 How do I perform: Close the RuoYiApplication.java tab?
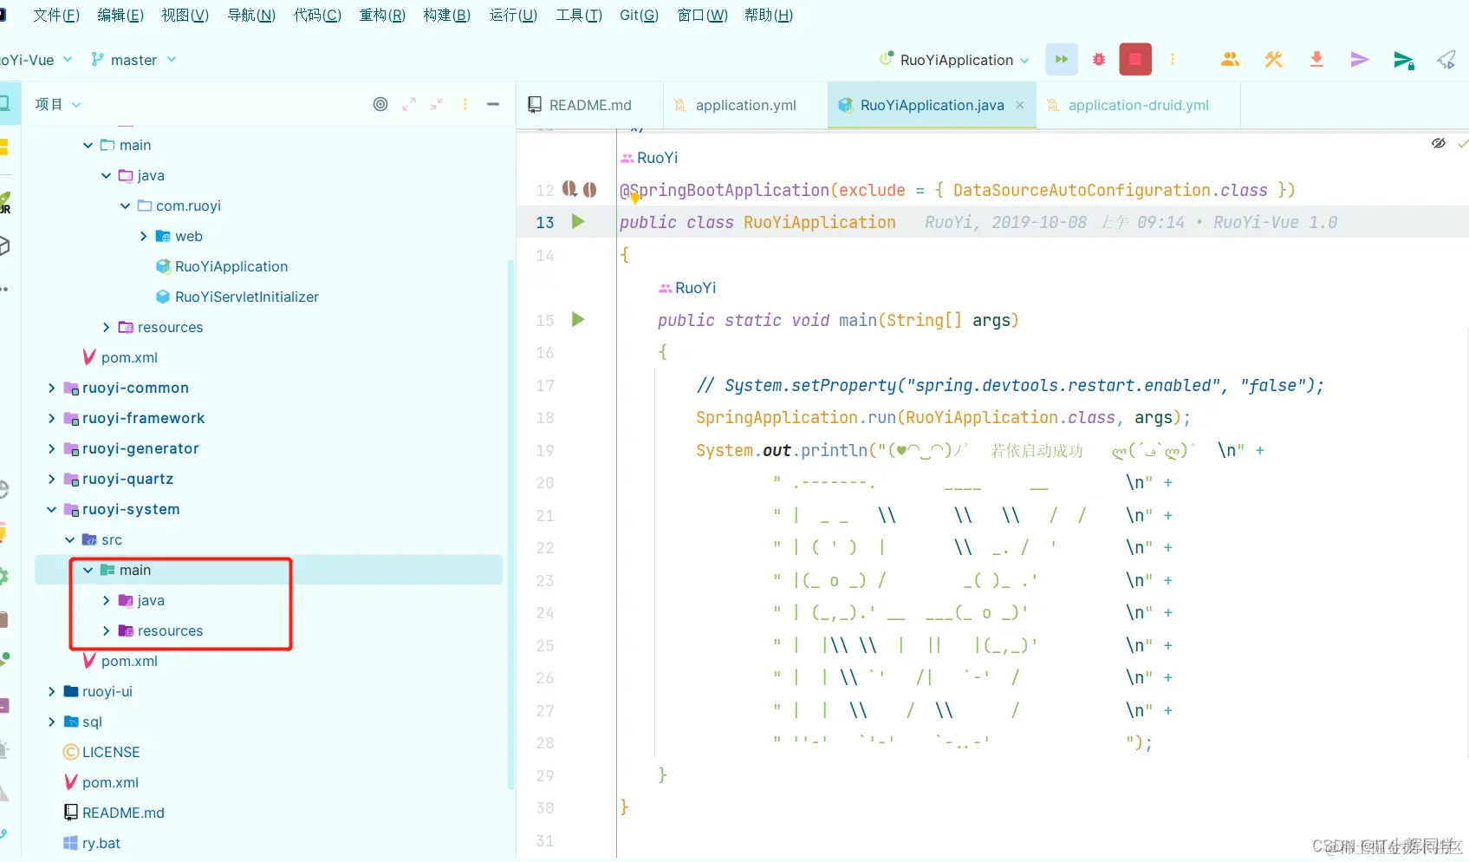(x=1020, y=105)
